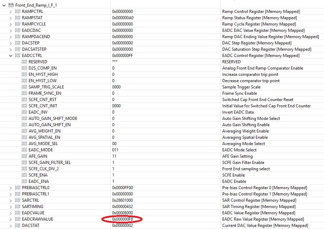Click the RAMPSTAT value 0x000000A0

click(123, 18)
